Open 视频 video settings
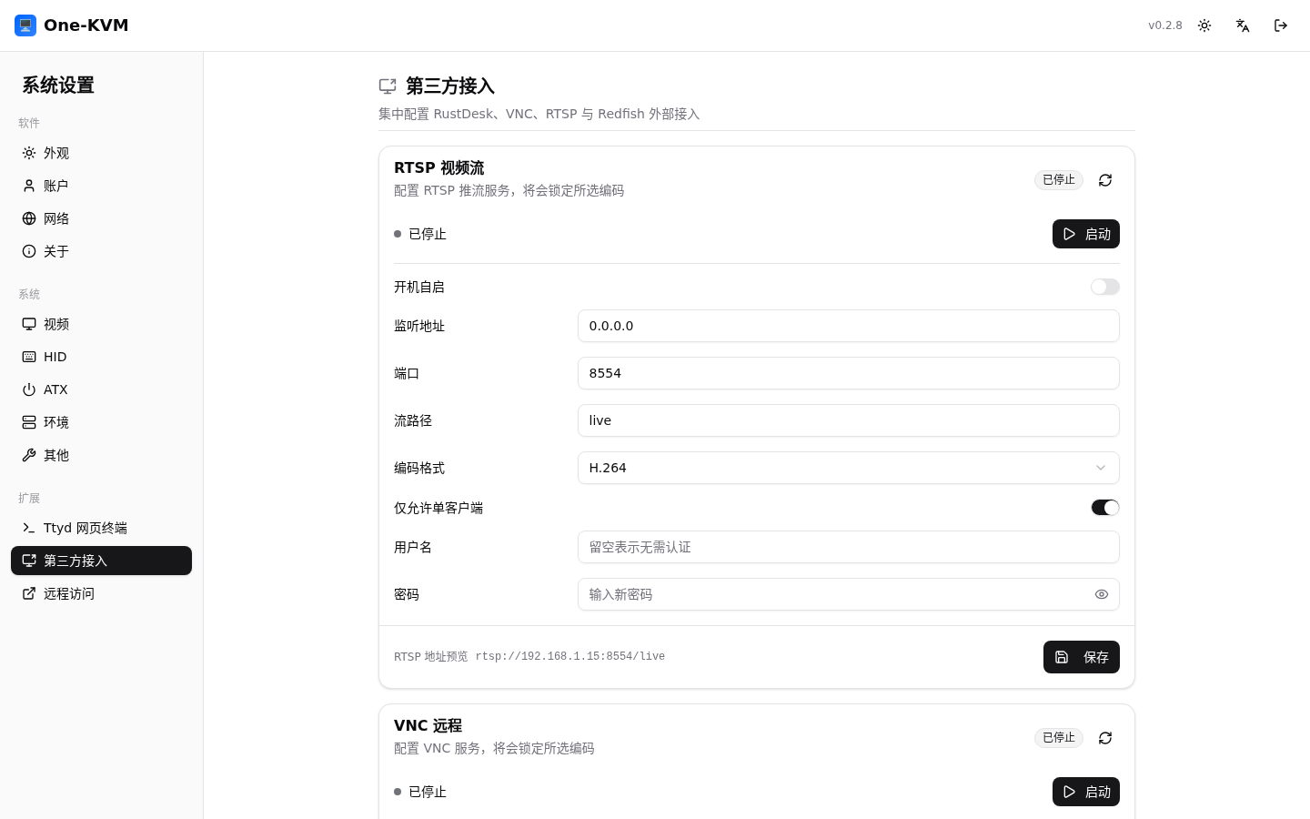Viewport: 1310px width, 819px height. [101, 324]
